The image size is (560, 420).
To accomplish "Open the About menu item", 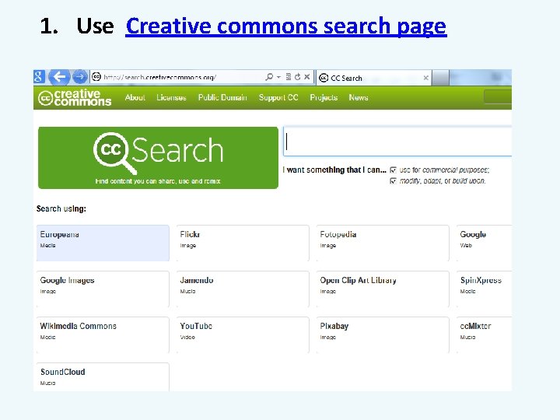I will pyautogui.click(x=135, y=97).
